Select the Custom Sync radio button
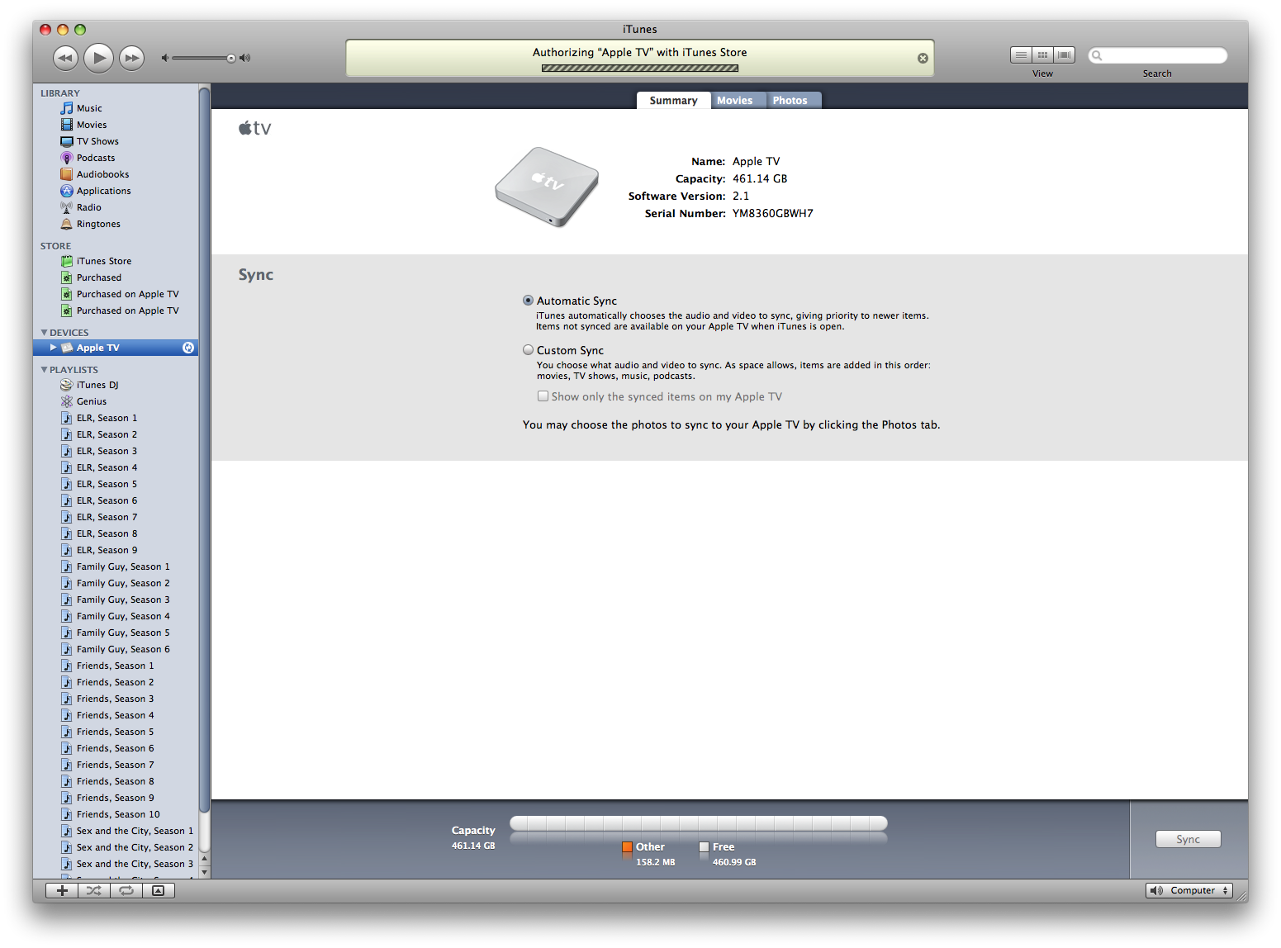Image resolution: width=1281 pixels, height=948 pixels. pos(528,350)
